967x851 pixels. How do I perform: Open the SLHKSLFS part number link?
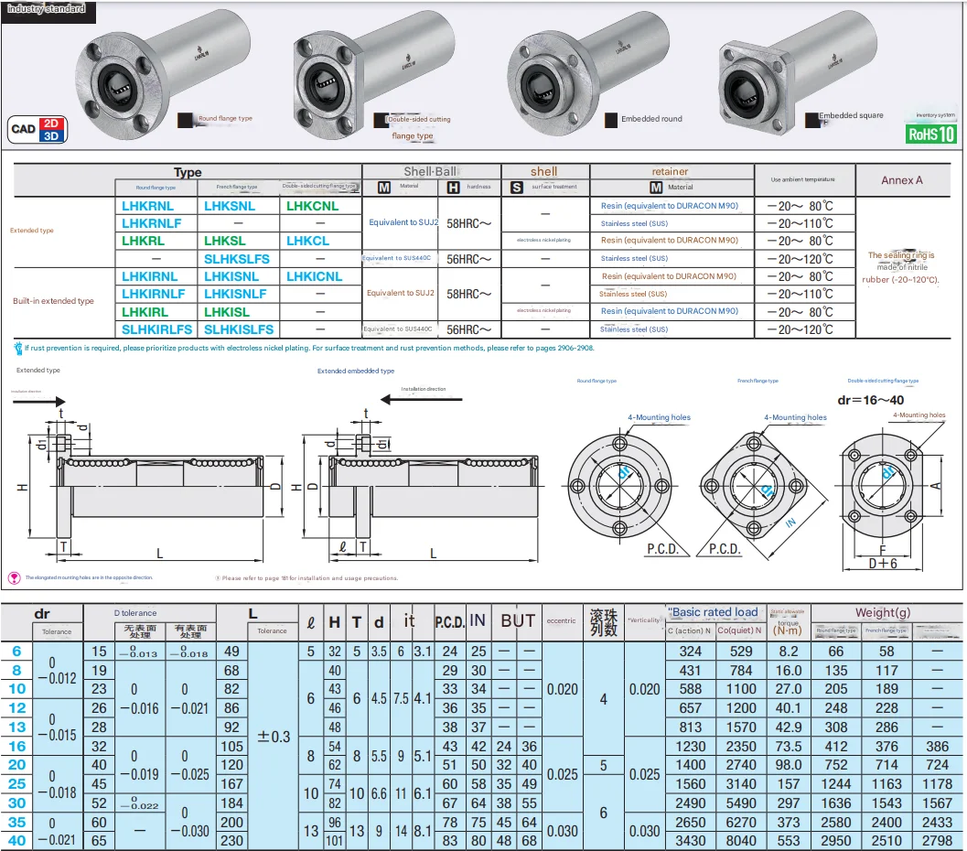click(236, 259)
